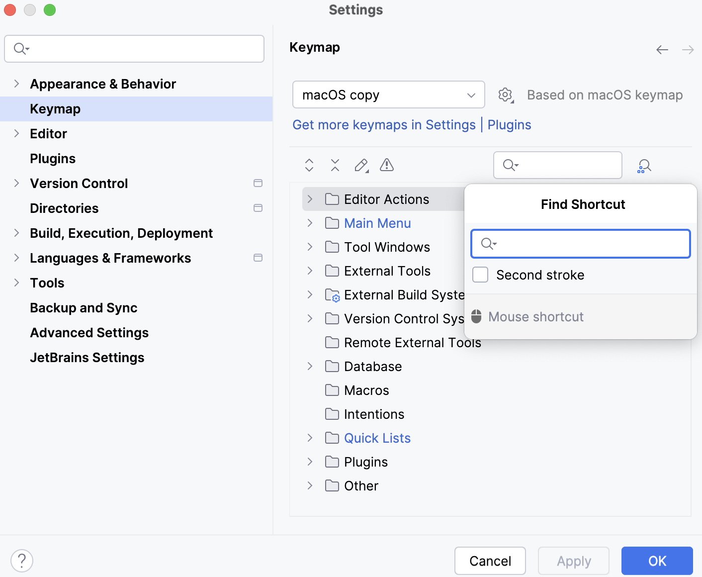Image resolution: width=702 pixels, height=577 pixels.
Task: Show keymap conflicts via warning icon
Action: click(x=387, y=165)
